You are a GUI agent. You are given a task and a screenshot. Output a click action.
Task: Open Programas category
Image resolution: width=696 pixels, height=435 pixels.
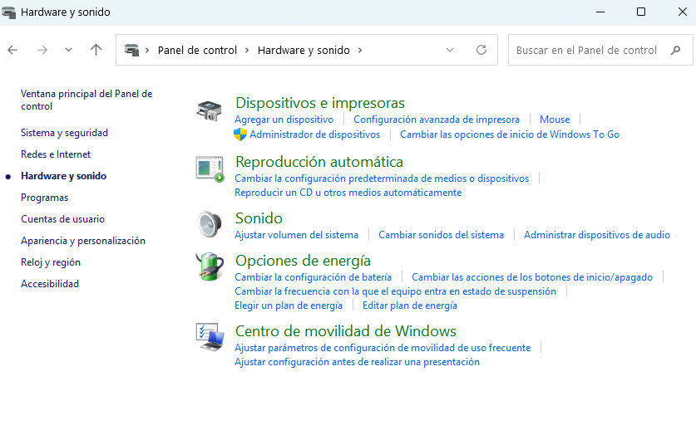44,198
